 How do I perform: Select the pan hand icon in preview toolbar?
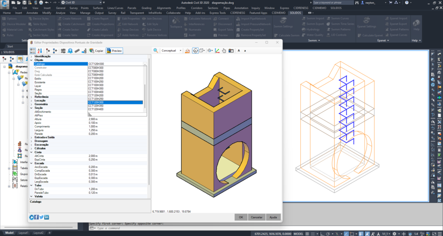224,50
